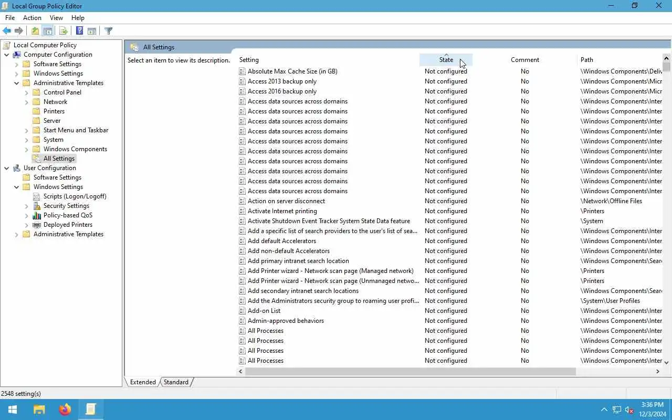Switch to the Extended tab
This screenshot has height=420, width=672.
pyautogui.click(x=143, y=382)
